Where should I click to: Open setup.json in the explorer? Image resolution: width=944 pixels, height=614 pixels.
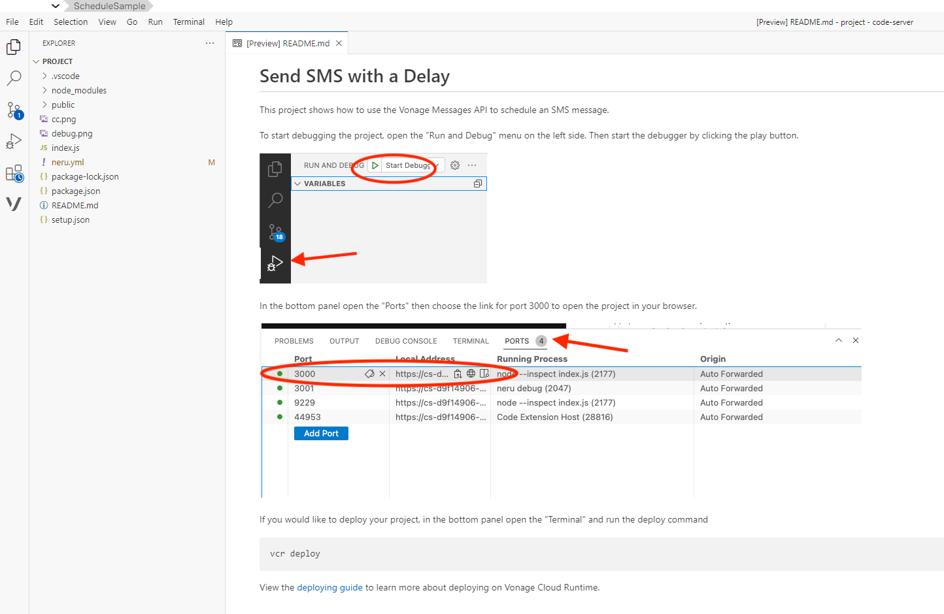(71, 219)
